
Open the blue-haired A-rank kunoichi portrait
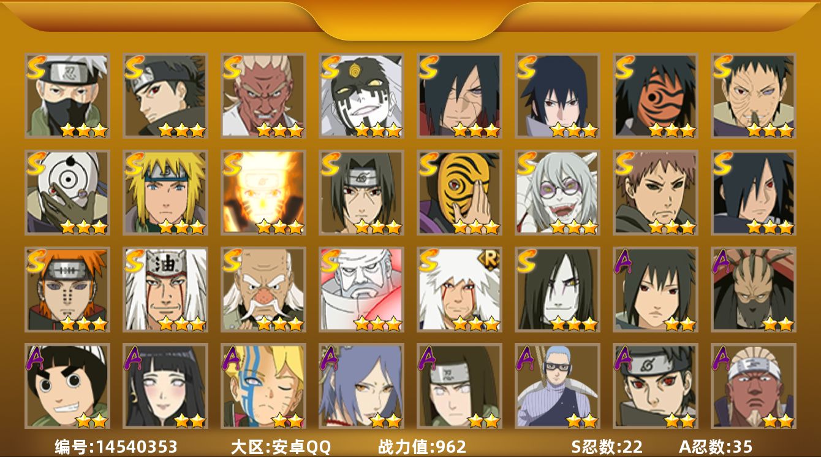361,386
